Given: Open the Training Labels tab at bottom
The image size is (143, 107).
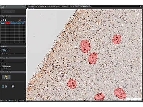Looking at the screenshot, I should [13, 101].
